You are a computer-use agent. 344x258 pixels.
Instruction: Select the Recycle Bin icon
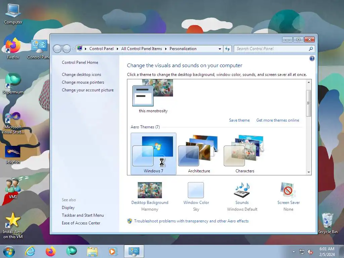(328, 223)
